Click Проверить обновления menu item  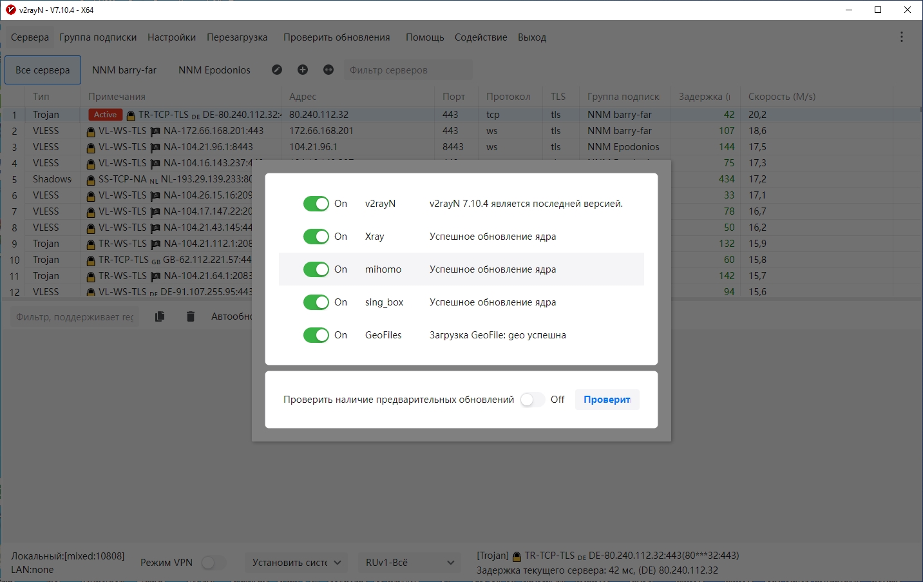click(337, 37)
